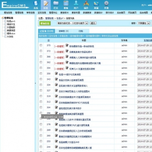The width and height of the screenshot is (152, 152).
Task: Click the edit icon in row ID 354
Action: tap(67, 68)
